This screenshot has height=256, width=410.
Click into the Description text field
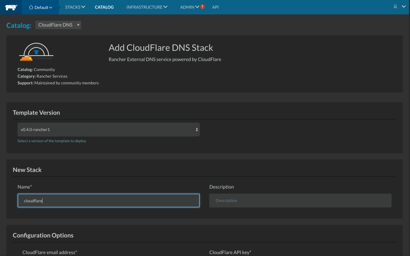[x=300, y=201]
